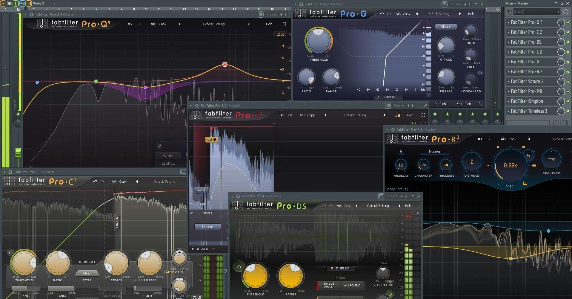Open the Bell filter shape menu
The height and width of the screenshot is (299, 572).
(x=168, y=156)
